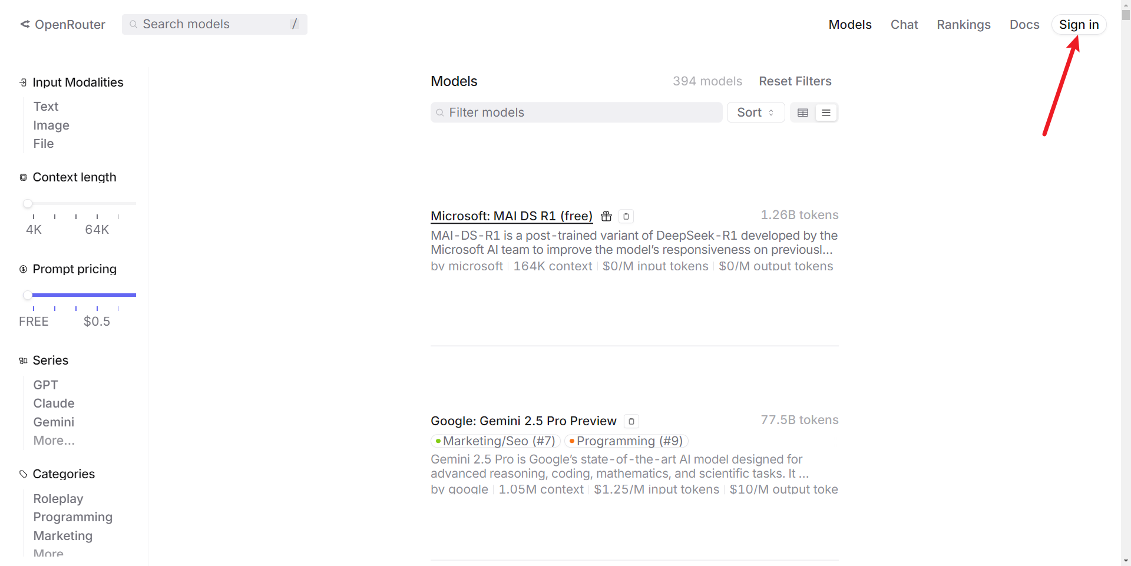1131x566 pixels.
Task: Filter by GPT series
Action: pyautogui.click(x=45, y=385)
